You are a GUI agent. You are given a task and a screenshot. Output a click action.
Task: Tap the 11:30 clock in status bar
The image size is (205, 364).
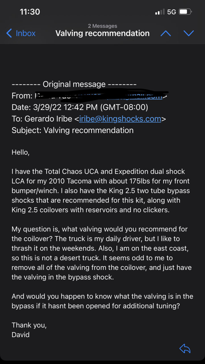click(x=30, y=12)
